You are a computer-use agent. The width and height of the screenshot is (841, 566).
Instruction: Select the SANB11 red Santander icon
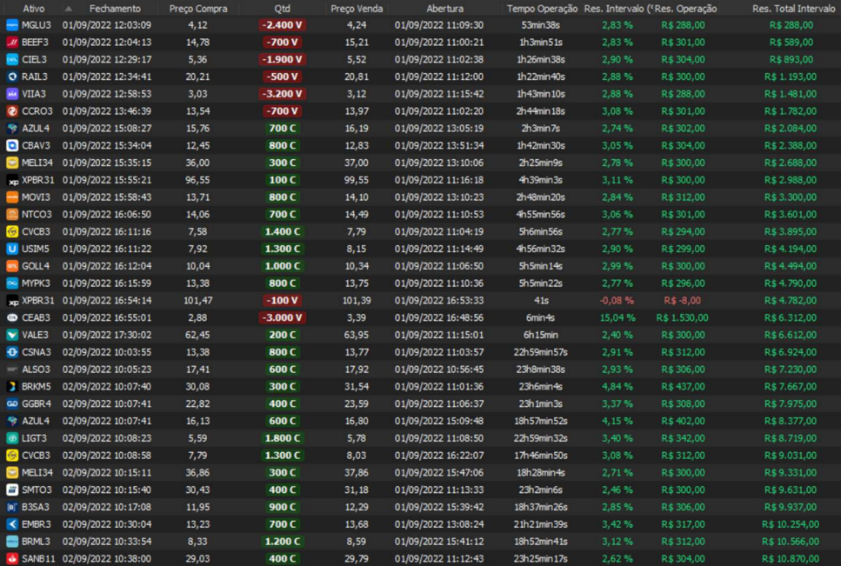pyautogui.click(x=12, y=558)
